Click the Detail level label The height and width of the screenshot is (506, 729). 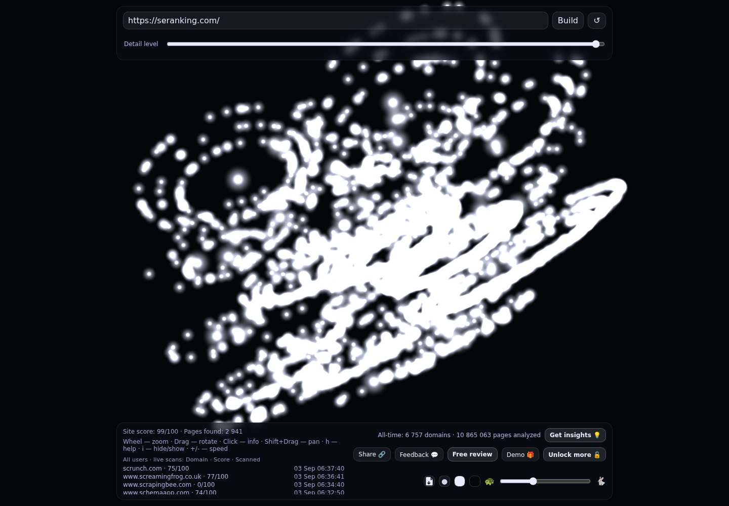coord(141,44)
